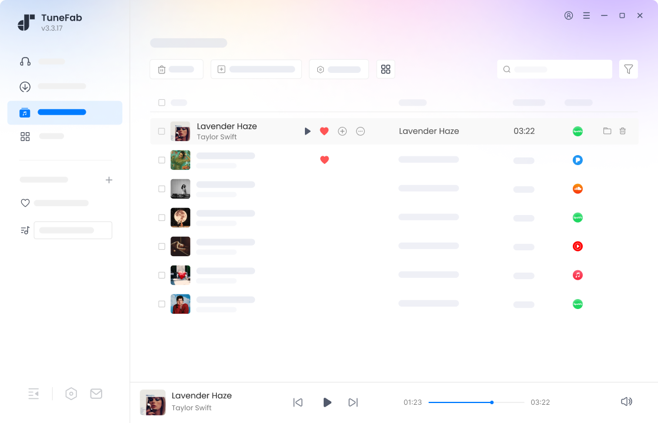Open the mail feedback icon
This screenshot has width=658, height=423.
[x=96, y=394]
